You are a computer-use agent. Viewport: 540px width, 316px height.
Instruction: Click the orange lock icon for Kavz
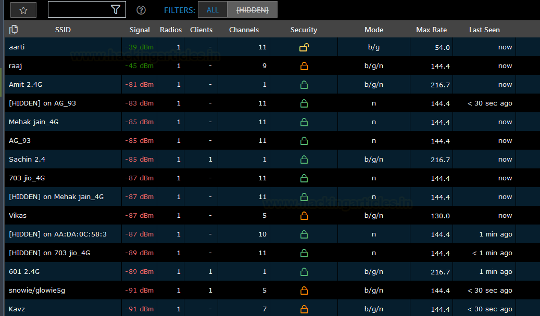pyautogui.click(x=304, y=309)
